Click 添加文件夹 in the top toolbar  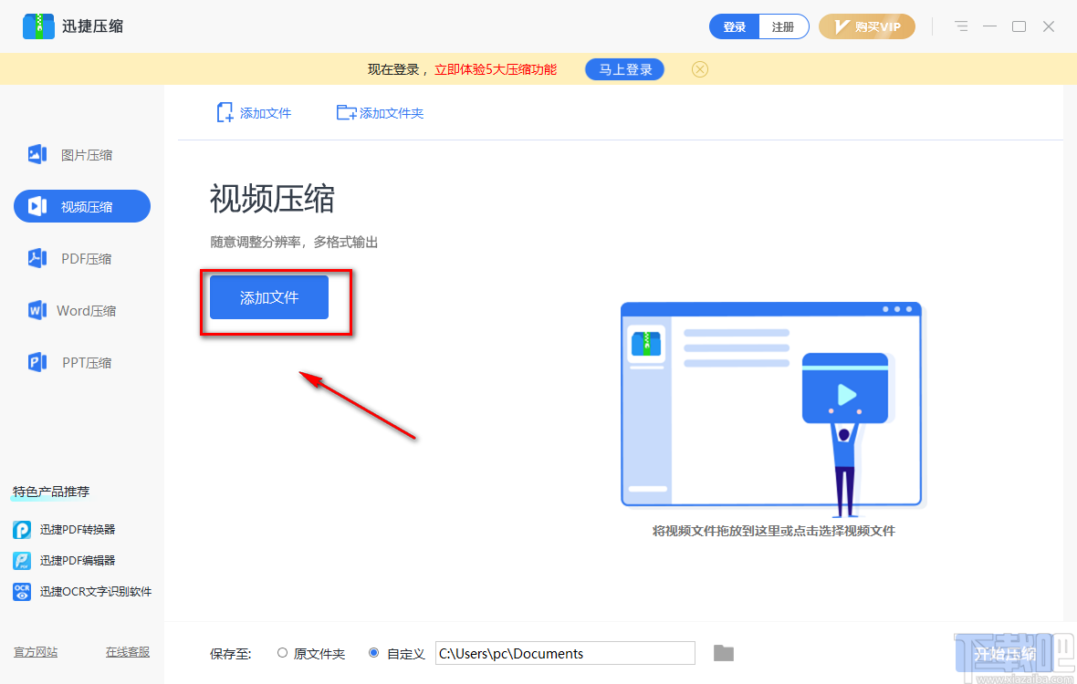[x=380, y=112]
